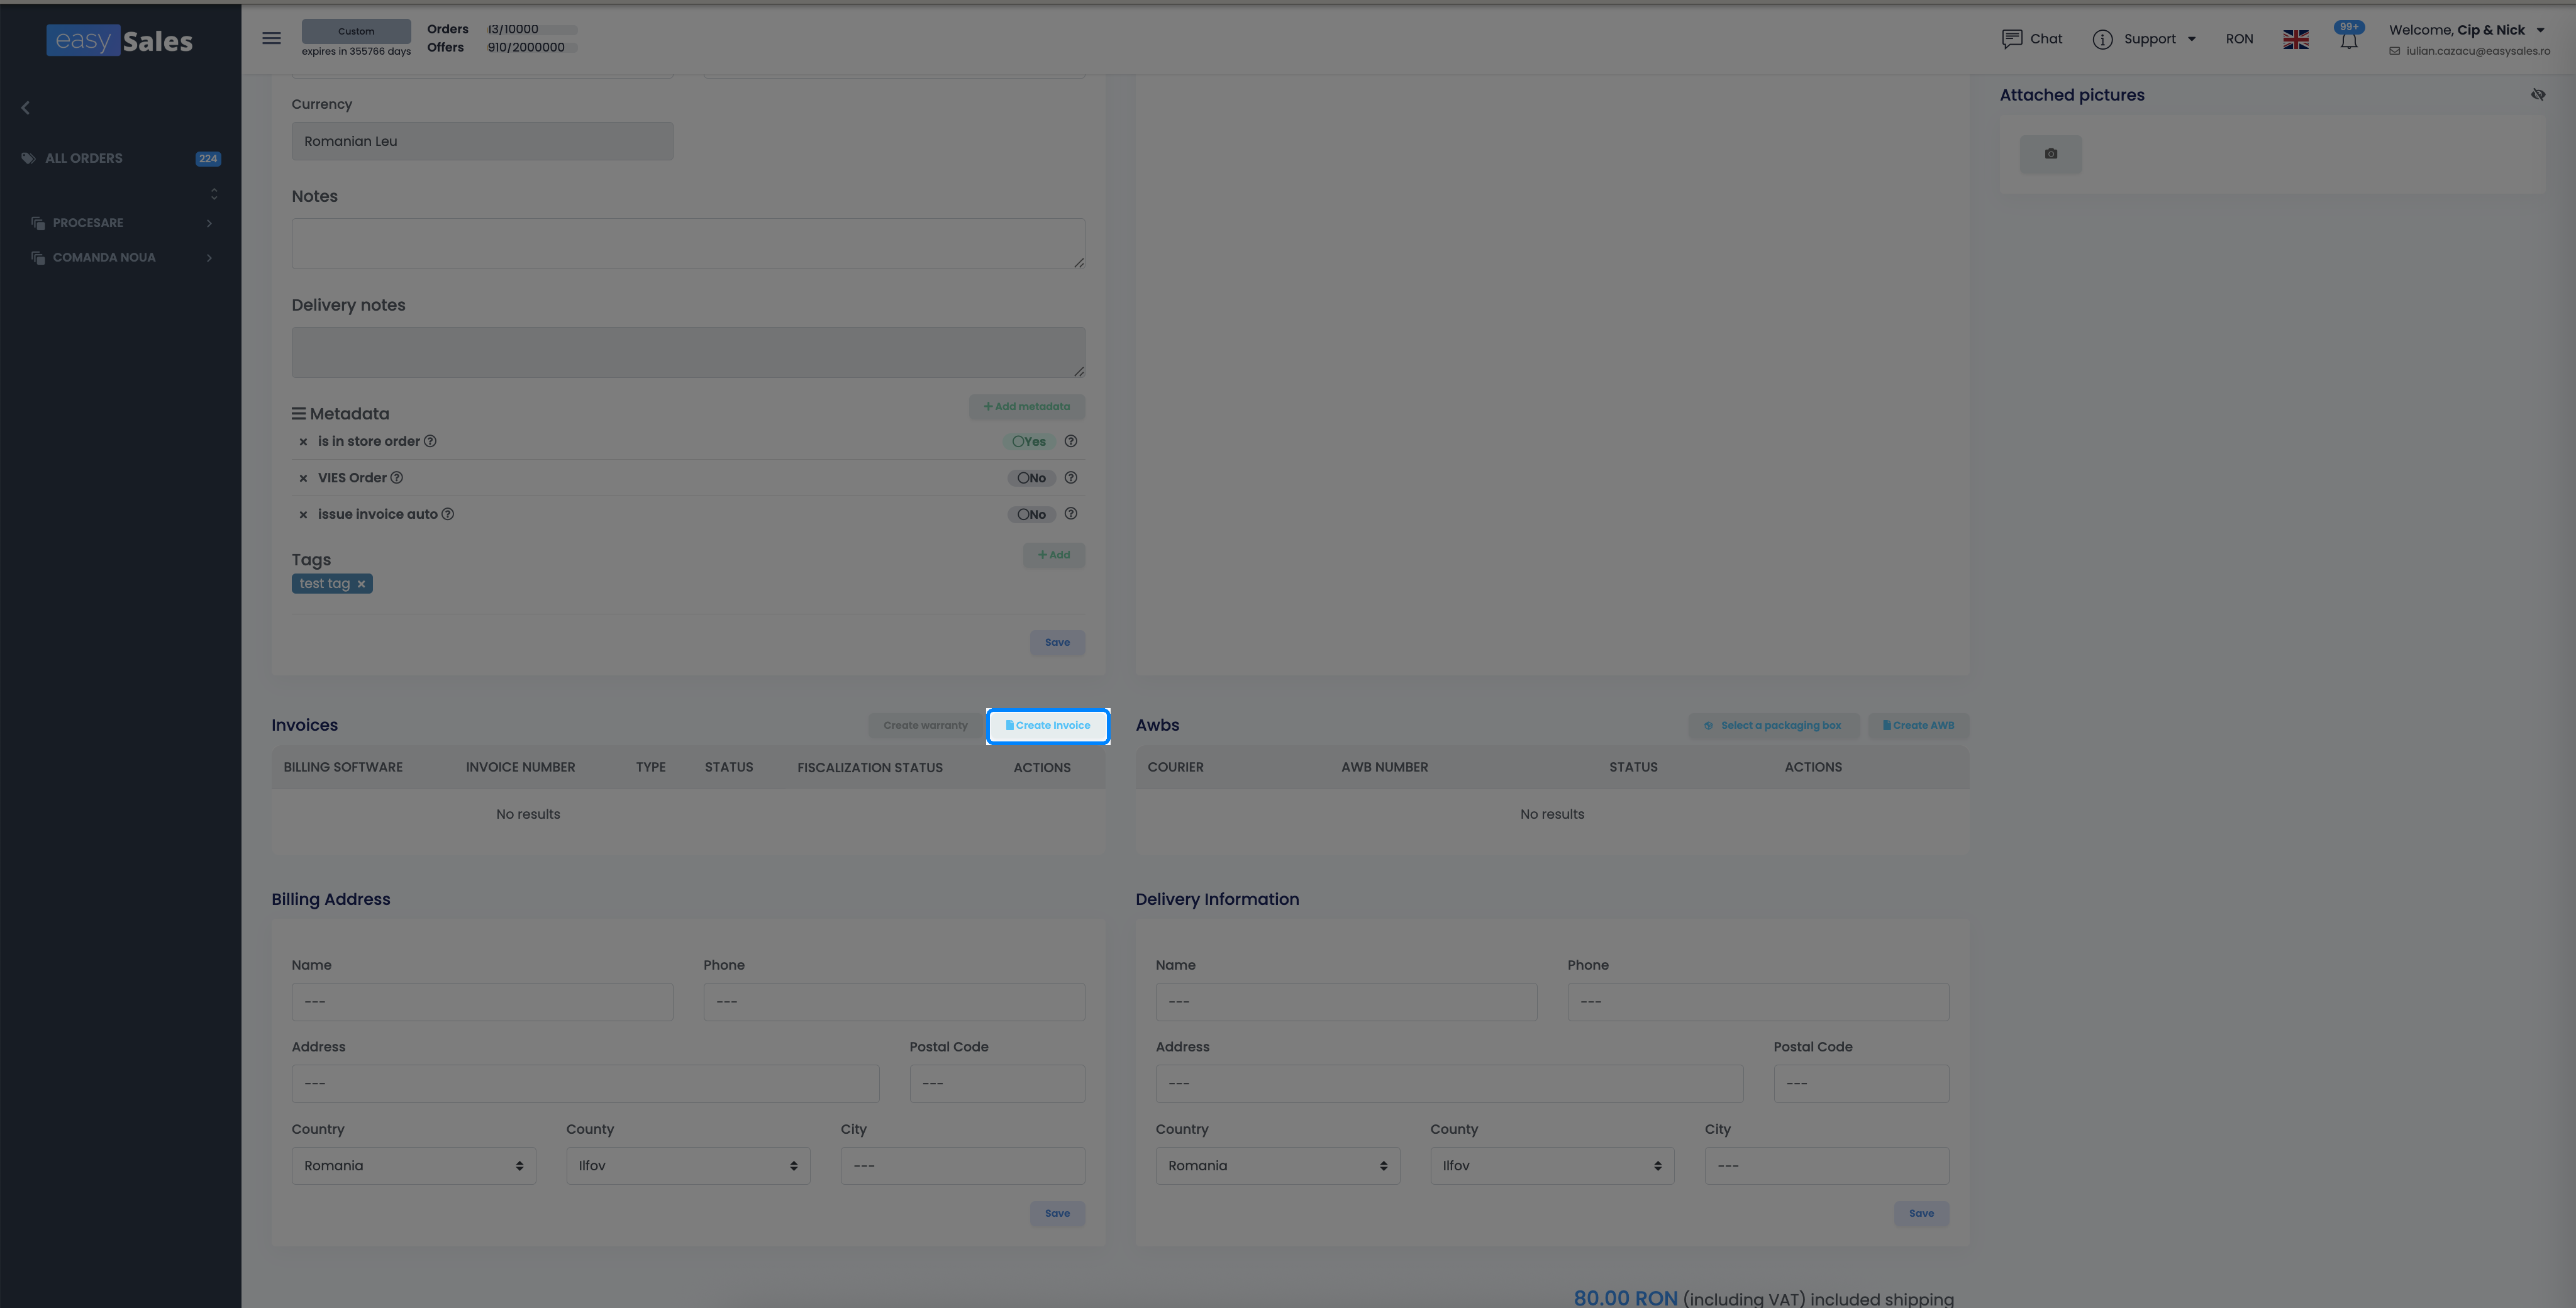Click the delivery City input field
Screen dimensions: 2576x1308
coord(1827,1166)
